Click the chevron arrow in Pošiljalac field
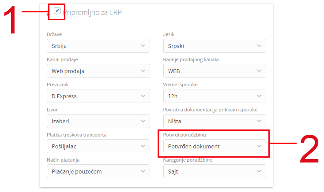Viewport: 324px width, 192px height. (x=143, y=146)
